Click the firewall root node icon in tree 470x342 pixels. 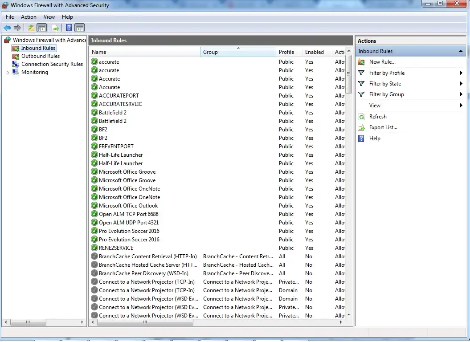[8, 40]
